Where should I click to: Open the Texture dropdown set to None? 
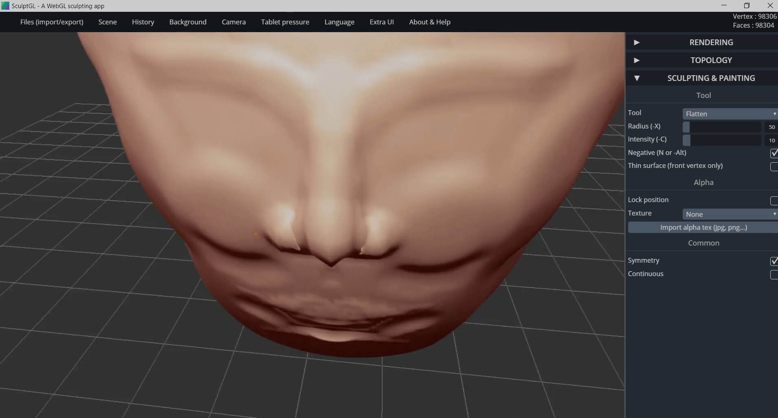click(x=730, y=214)
